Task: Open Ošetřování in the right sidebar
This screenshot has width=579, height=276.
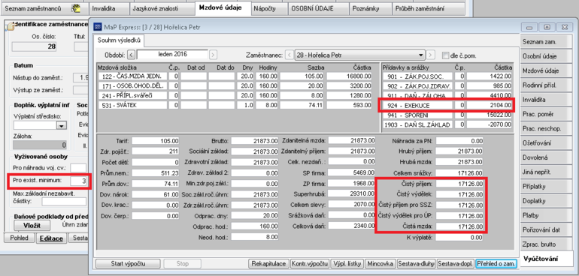Action: pos(547,143)
